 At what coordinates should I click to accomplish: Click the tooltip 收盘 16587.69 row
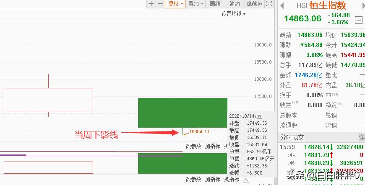click(x=248, y=145)
